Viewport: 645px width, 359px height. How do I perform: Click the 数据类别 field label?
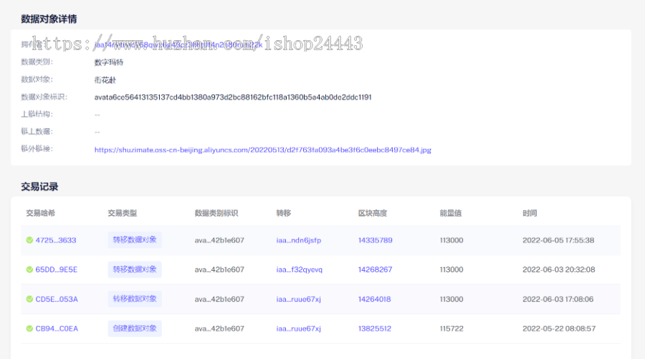[37, 62]
